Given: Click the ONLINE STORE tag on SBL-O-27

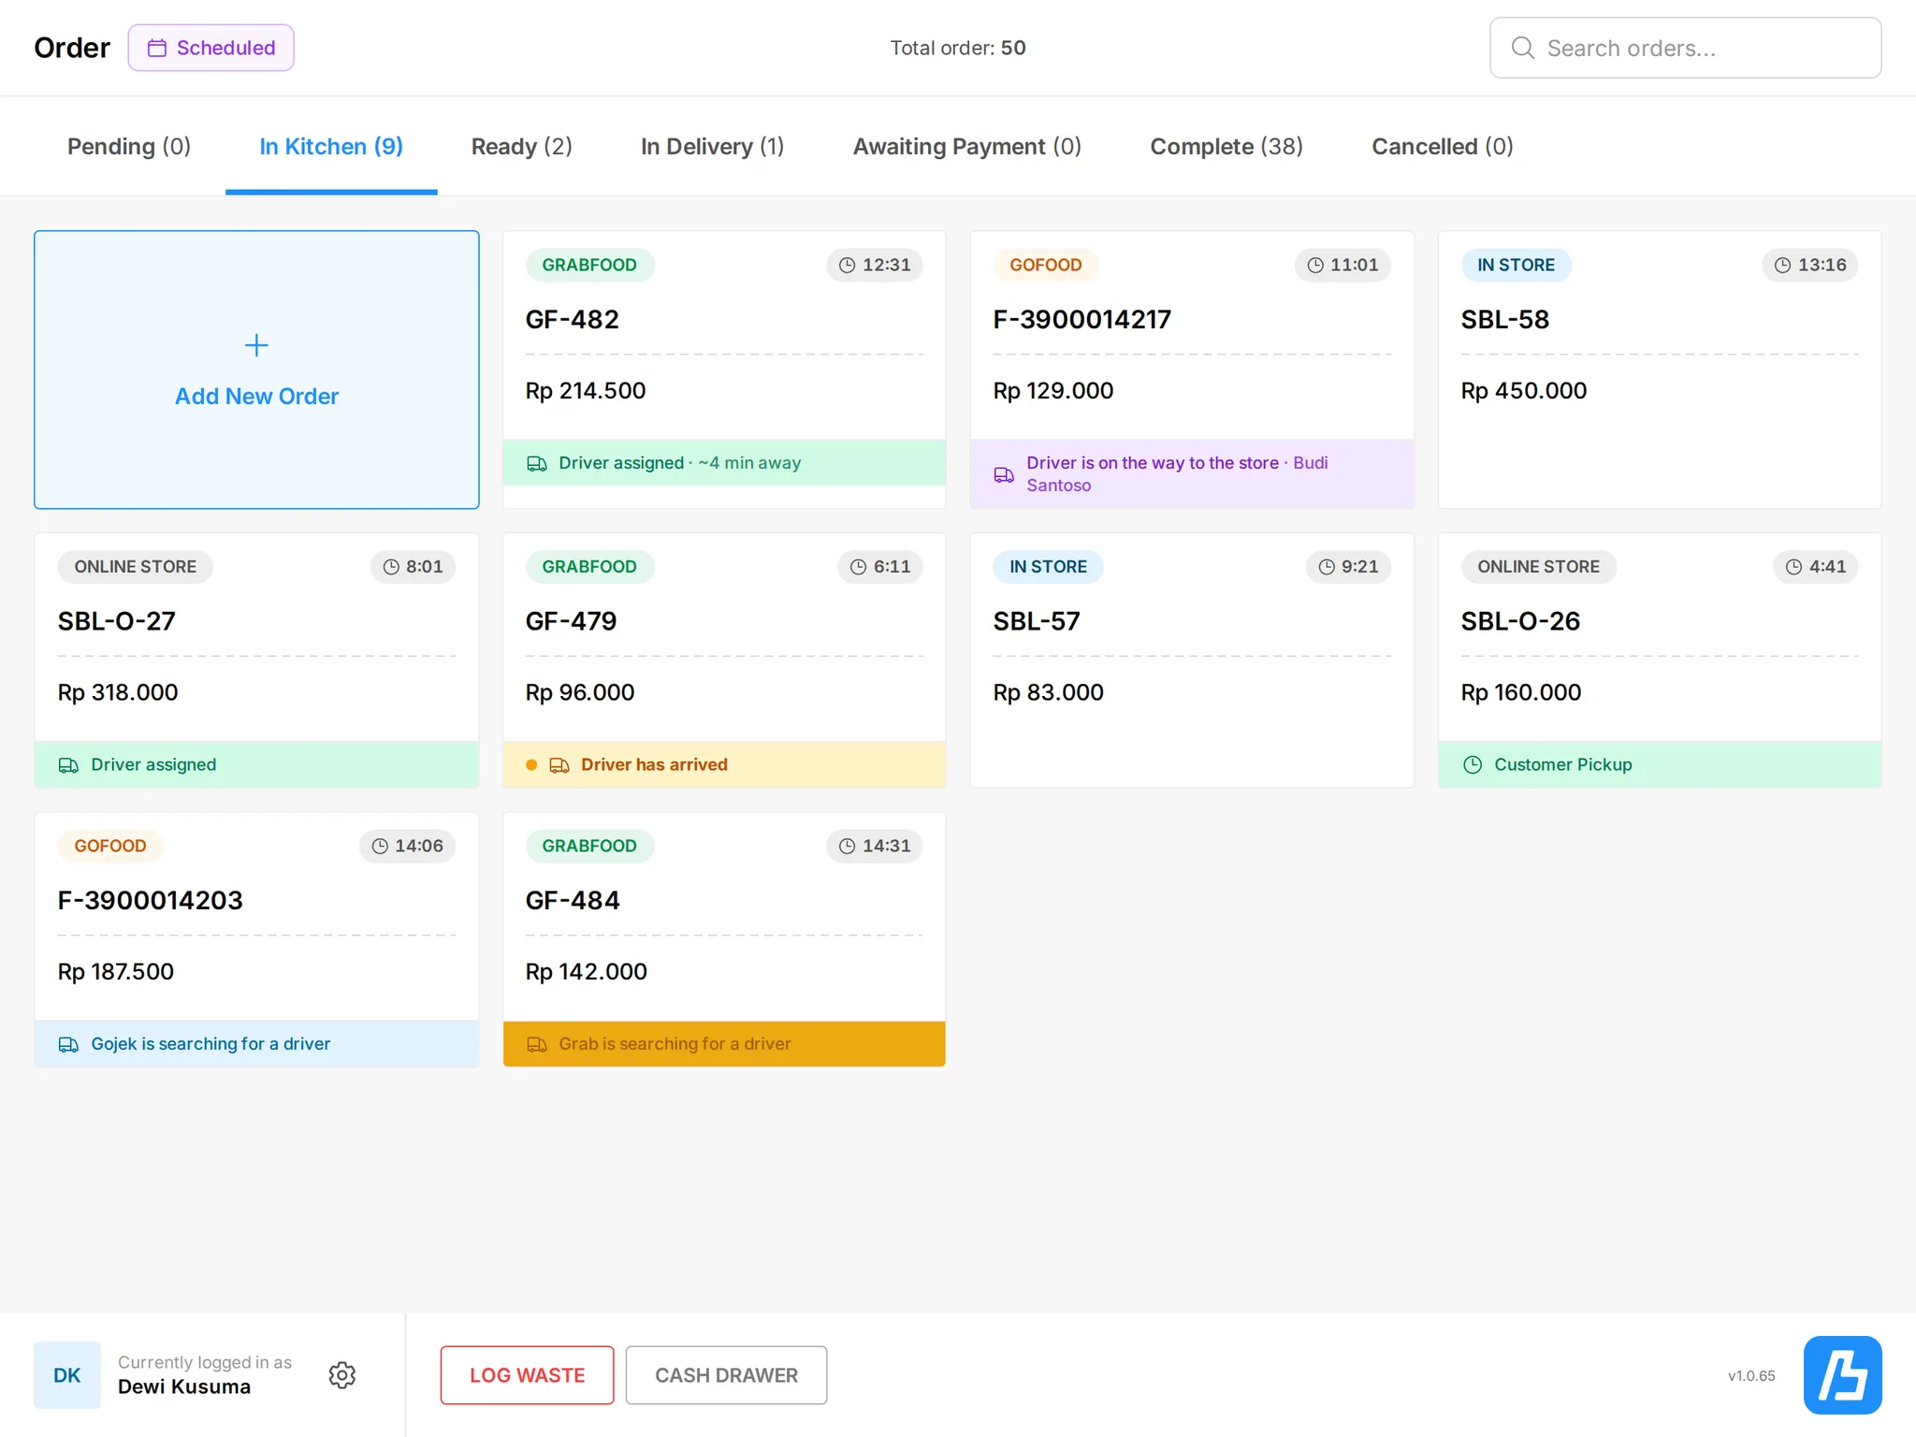Looking at the screenshot, I should coord(136,567).
